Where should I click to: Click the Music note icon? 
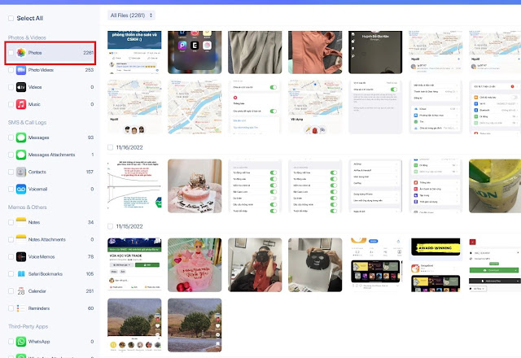21,104
